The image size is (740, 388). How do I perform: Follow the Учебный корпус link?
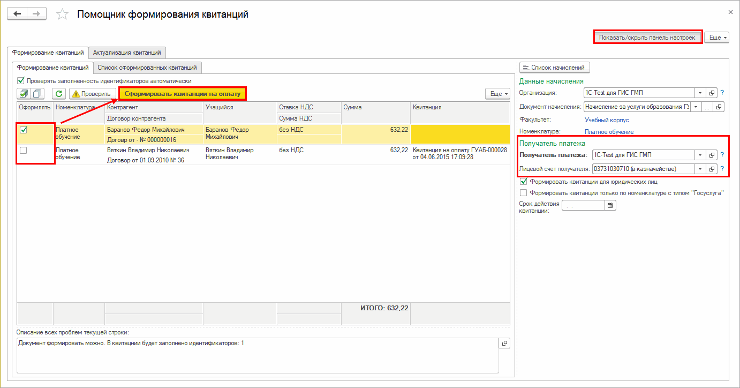[x=607, y=120]
